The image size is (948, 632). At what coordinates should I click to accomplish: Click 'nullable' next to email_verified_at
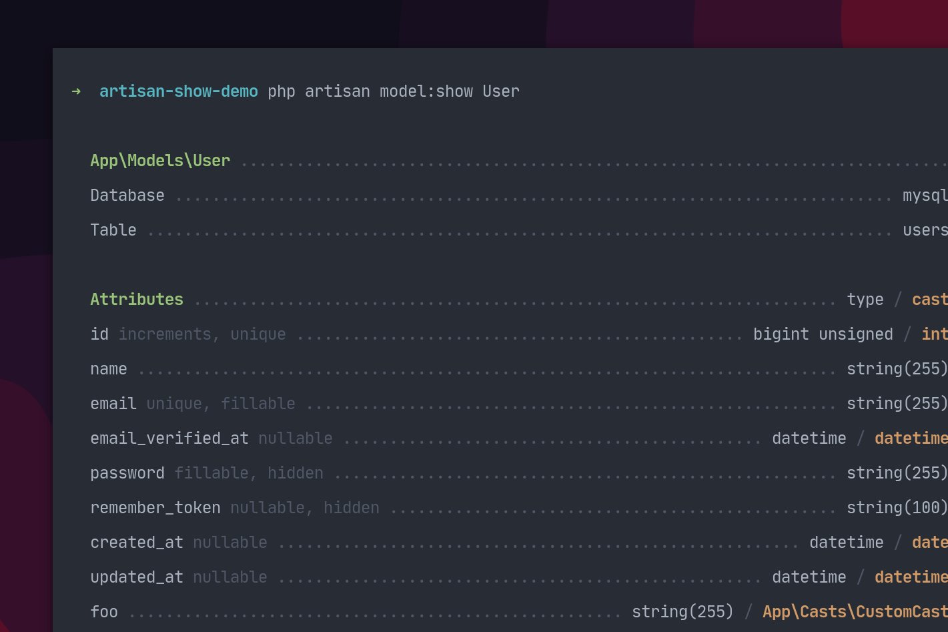[x=296, y=438]
